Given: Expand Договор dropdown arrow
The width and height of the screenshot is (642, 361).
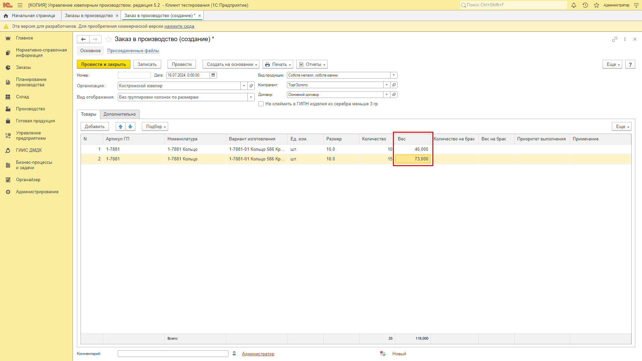Looking at the screenshot, I should pyautogui.click(x=387, y=95).
